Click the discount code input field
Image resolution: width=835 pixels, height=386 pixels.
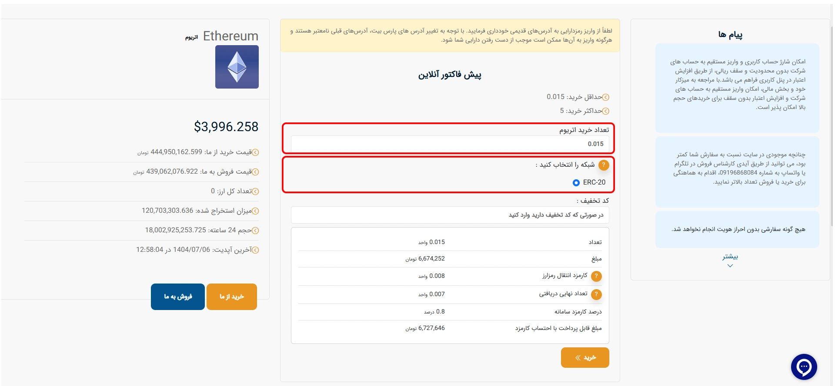pyautogui.click(x=450, y=215)
